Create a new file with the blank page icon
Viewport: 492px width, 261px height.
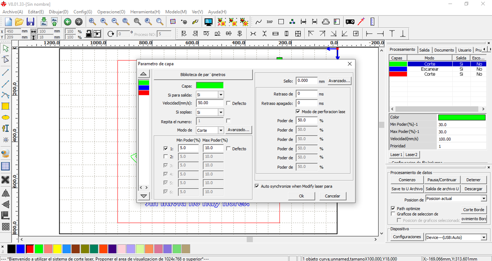pyautogui.click(x=8, y=22)
